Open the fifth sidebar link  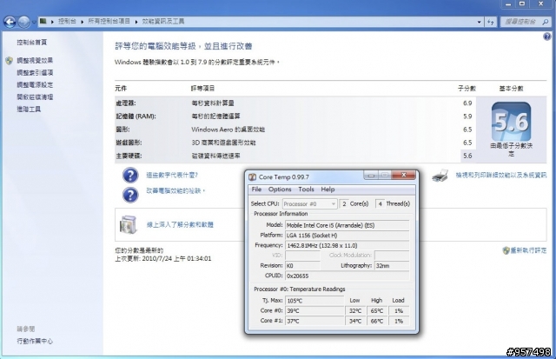click(35, 96)
